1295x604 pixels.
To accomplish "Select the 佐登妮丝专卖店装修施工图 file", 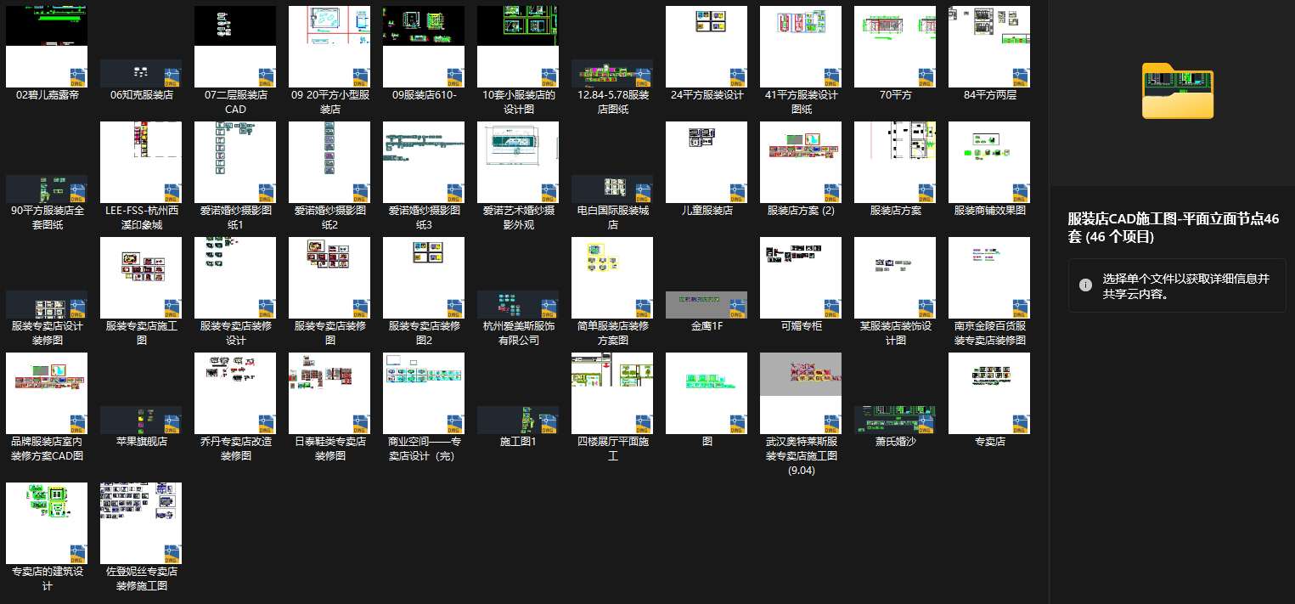I will [x=141, y=523].
